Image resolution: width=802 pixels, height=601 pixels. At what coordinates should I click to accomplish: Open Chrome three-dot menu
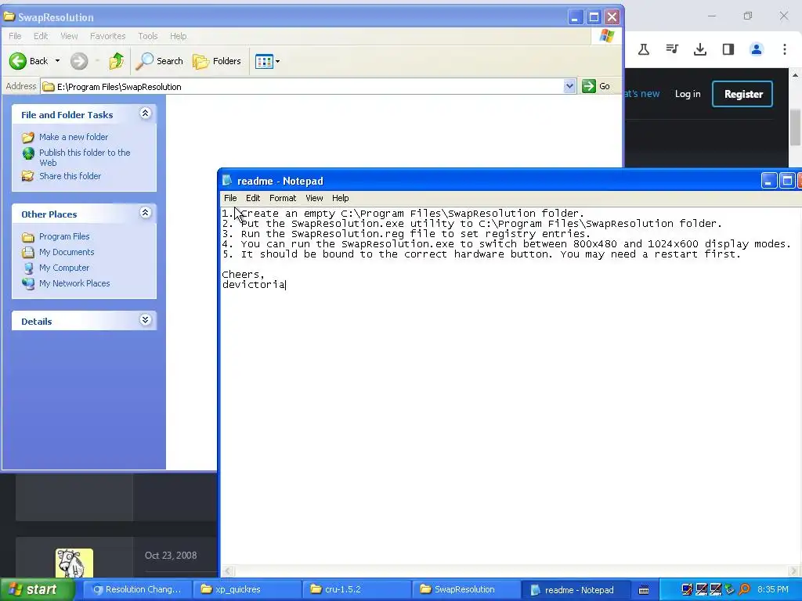click(x=785, y=49)
